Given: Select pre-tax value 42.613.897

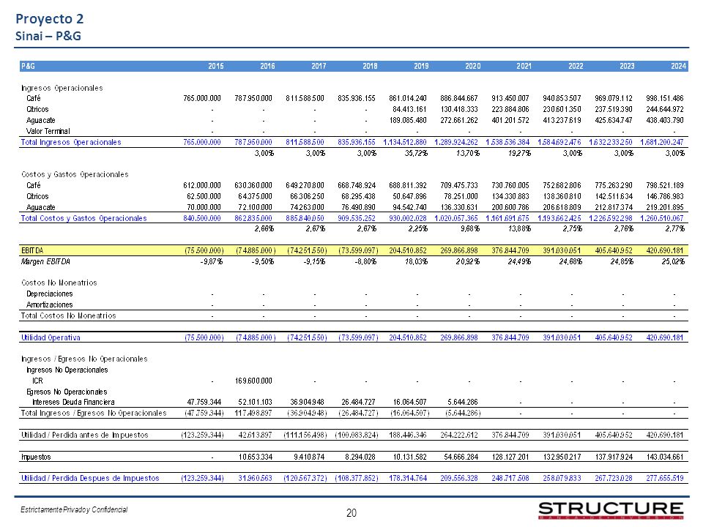Looking at the screenshot, I should point(255,435).
